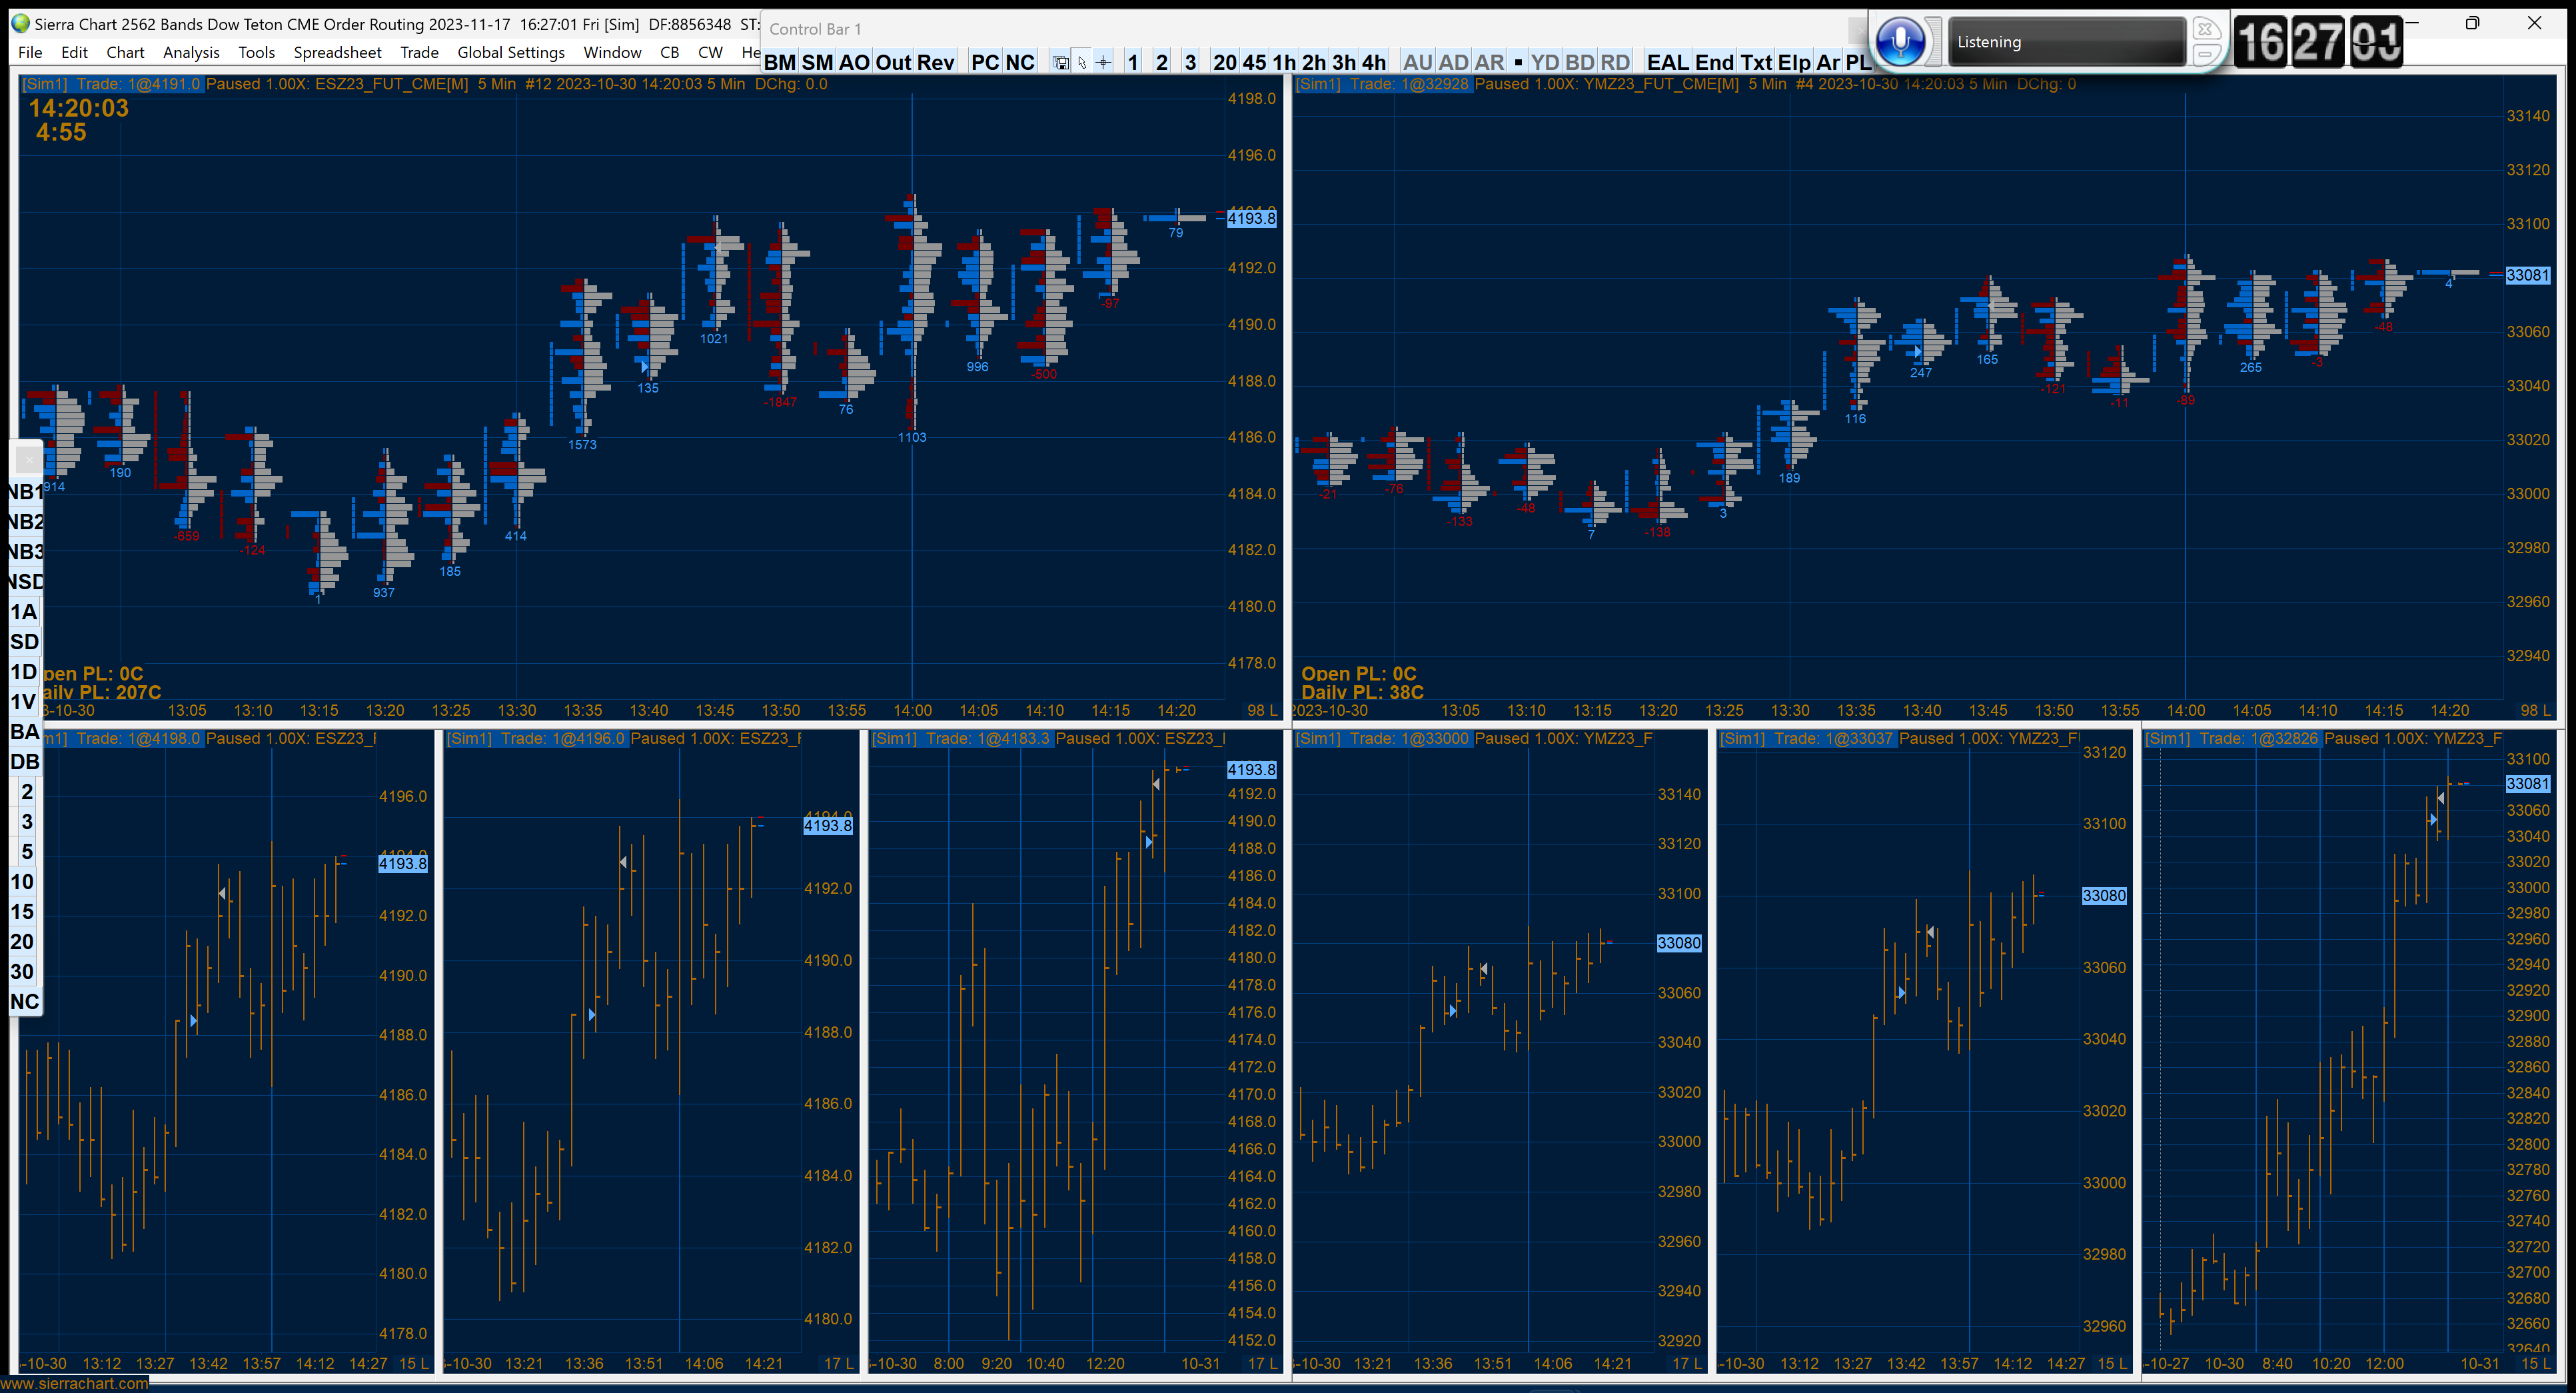The height and width of the screenshot is (1393, 2576).
Task: Click the 4193.8 price marker on ES chart
Action: tap(1251, 218)
